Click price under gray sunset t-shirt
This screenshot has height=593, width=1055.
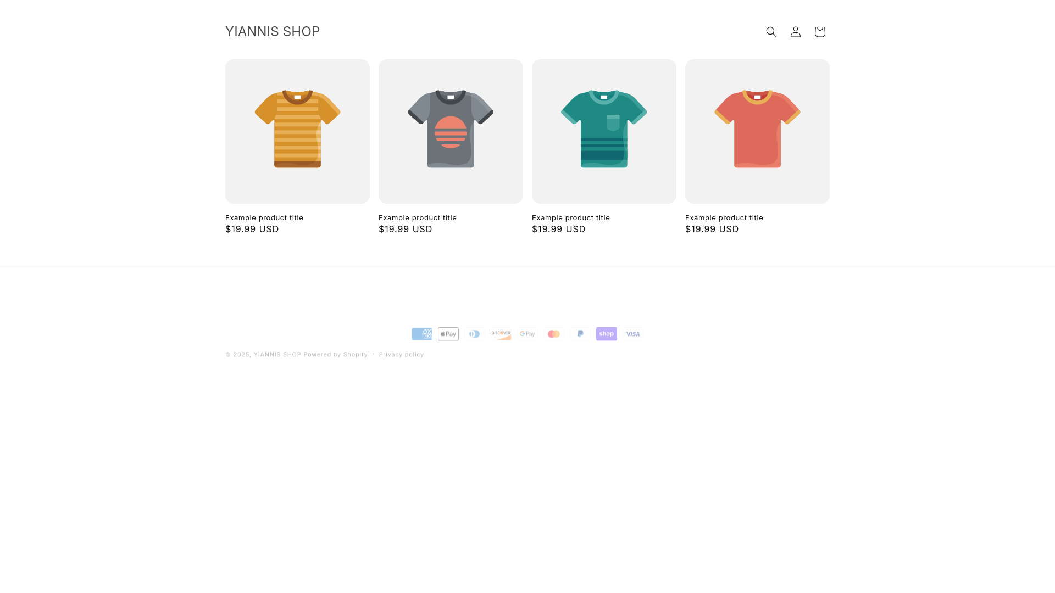tap(406, 229)
